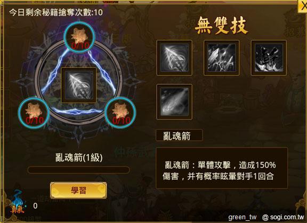Click the lightning triangle ring formation
307x223 pixels.
coord(79,82)
